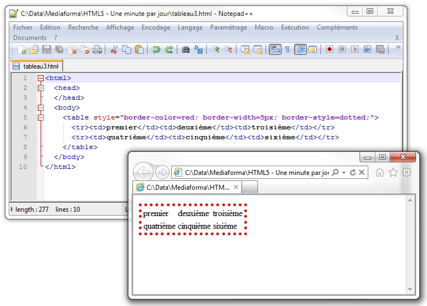427x306 pixels.
Task: Collapse the <html> fold marker on line 1
Action: (x=41, y=78)
